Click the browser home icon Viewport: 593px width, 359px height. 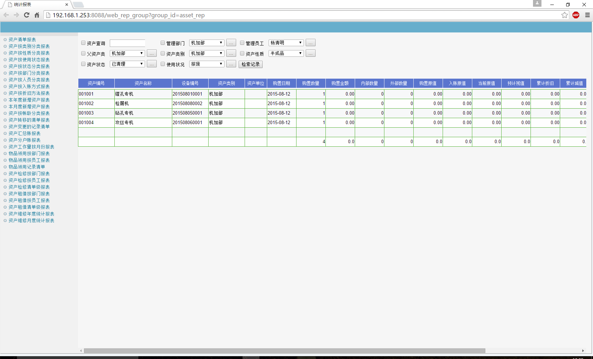[x=37, y=15]
